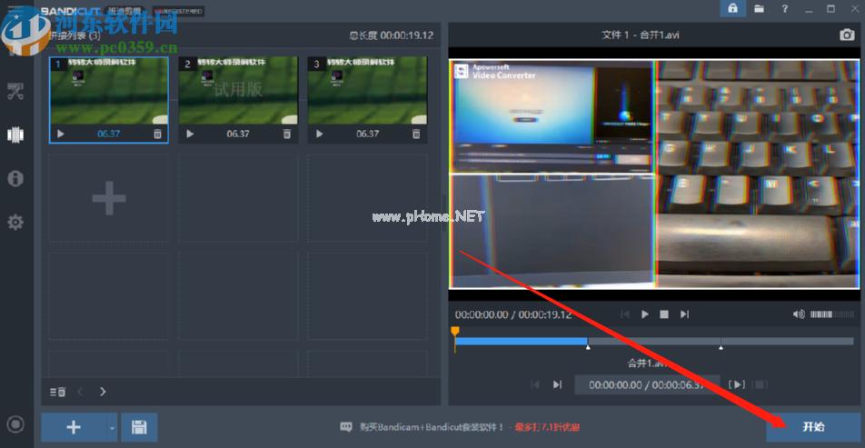Clear the join list with the list-trash icon
The width and height of the screenshot is (865, 448).
[58, 392]
